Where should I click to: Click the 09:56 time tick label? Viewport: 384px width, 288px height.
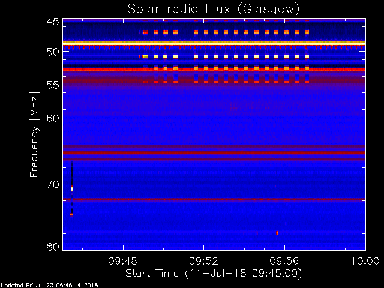pyautogui.click(x=284, y=261)
